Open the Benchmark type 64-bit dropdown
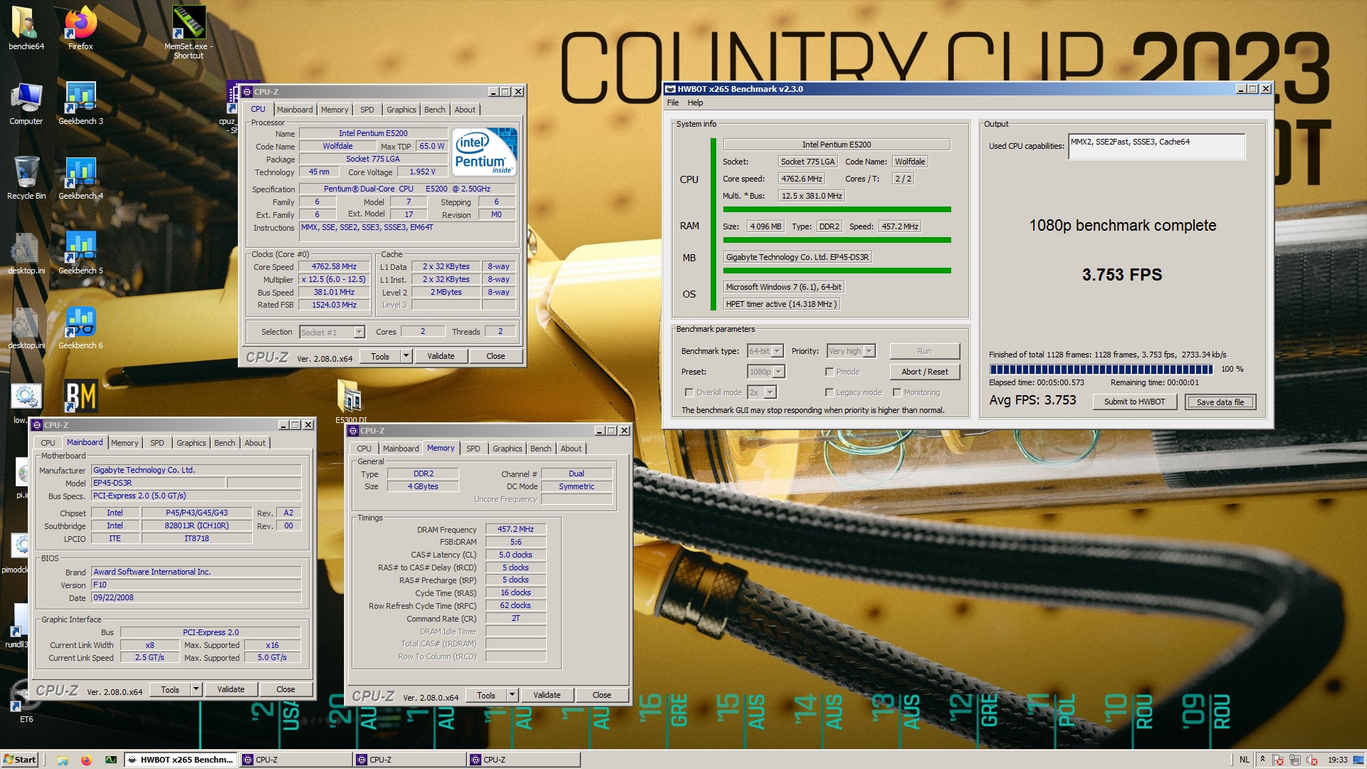The height and width of the screenshot is (769, 1367). point(765,351)
